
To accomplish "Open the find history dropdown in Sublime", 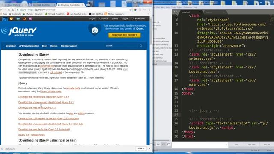I will [226, 145].
